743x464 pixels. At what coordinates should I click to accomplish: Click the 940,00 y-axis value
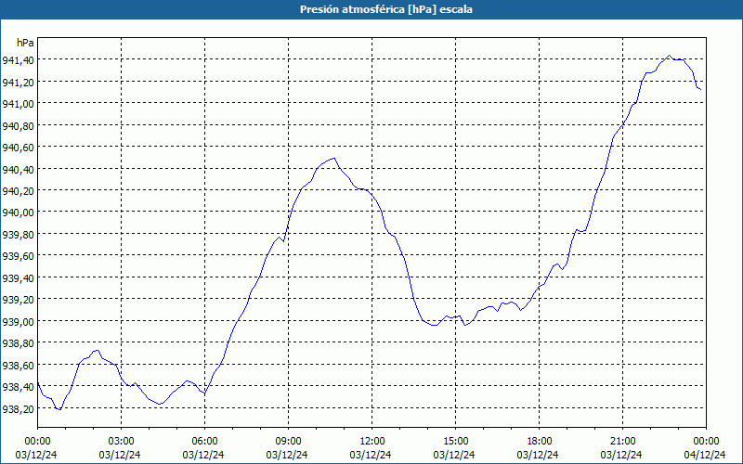pyautogui.click(x=18, y=213)
